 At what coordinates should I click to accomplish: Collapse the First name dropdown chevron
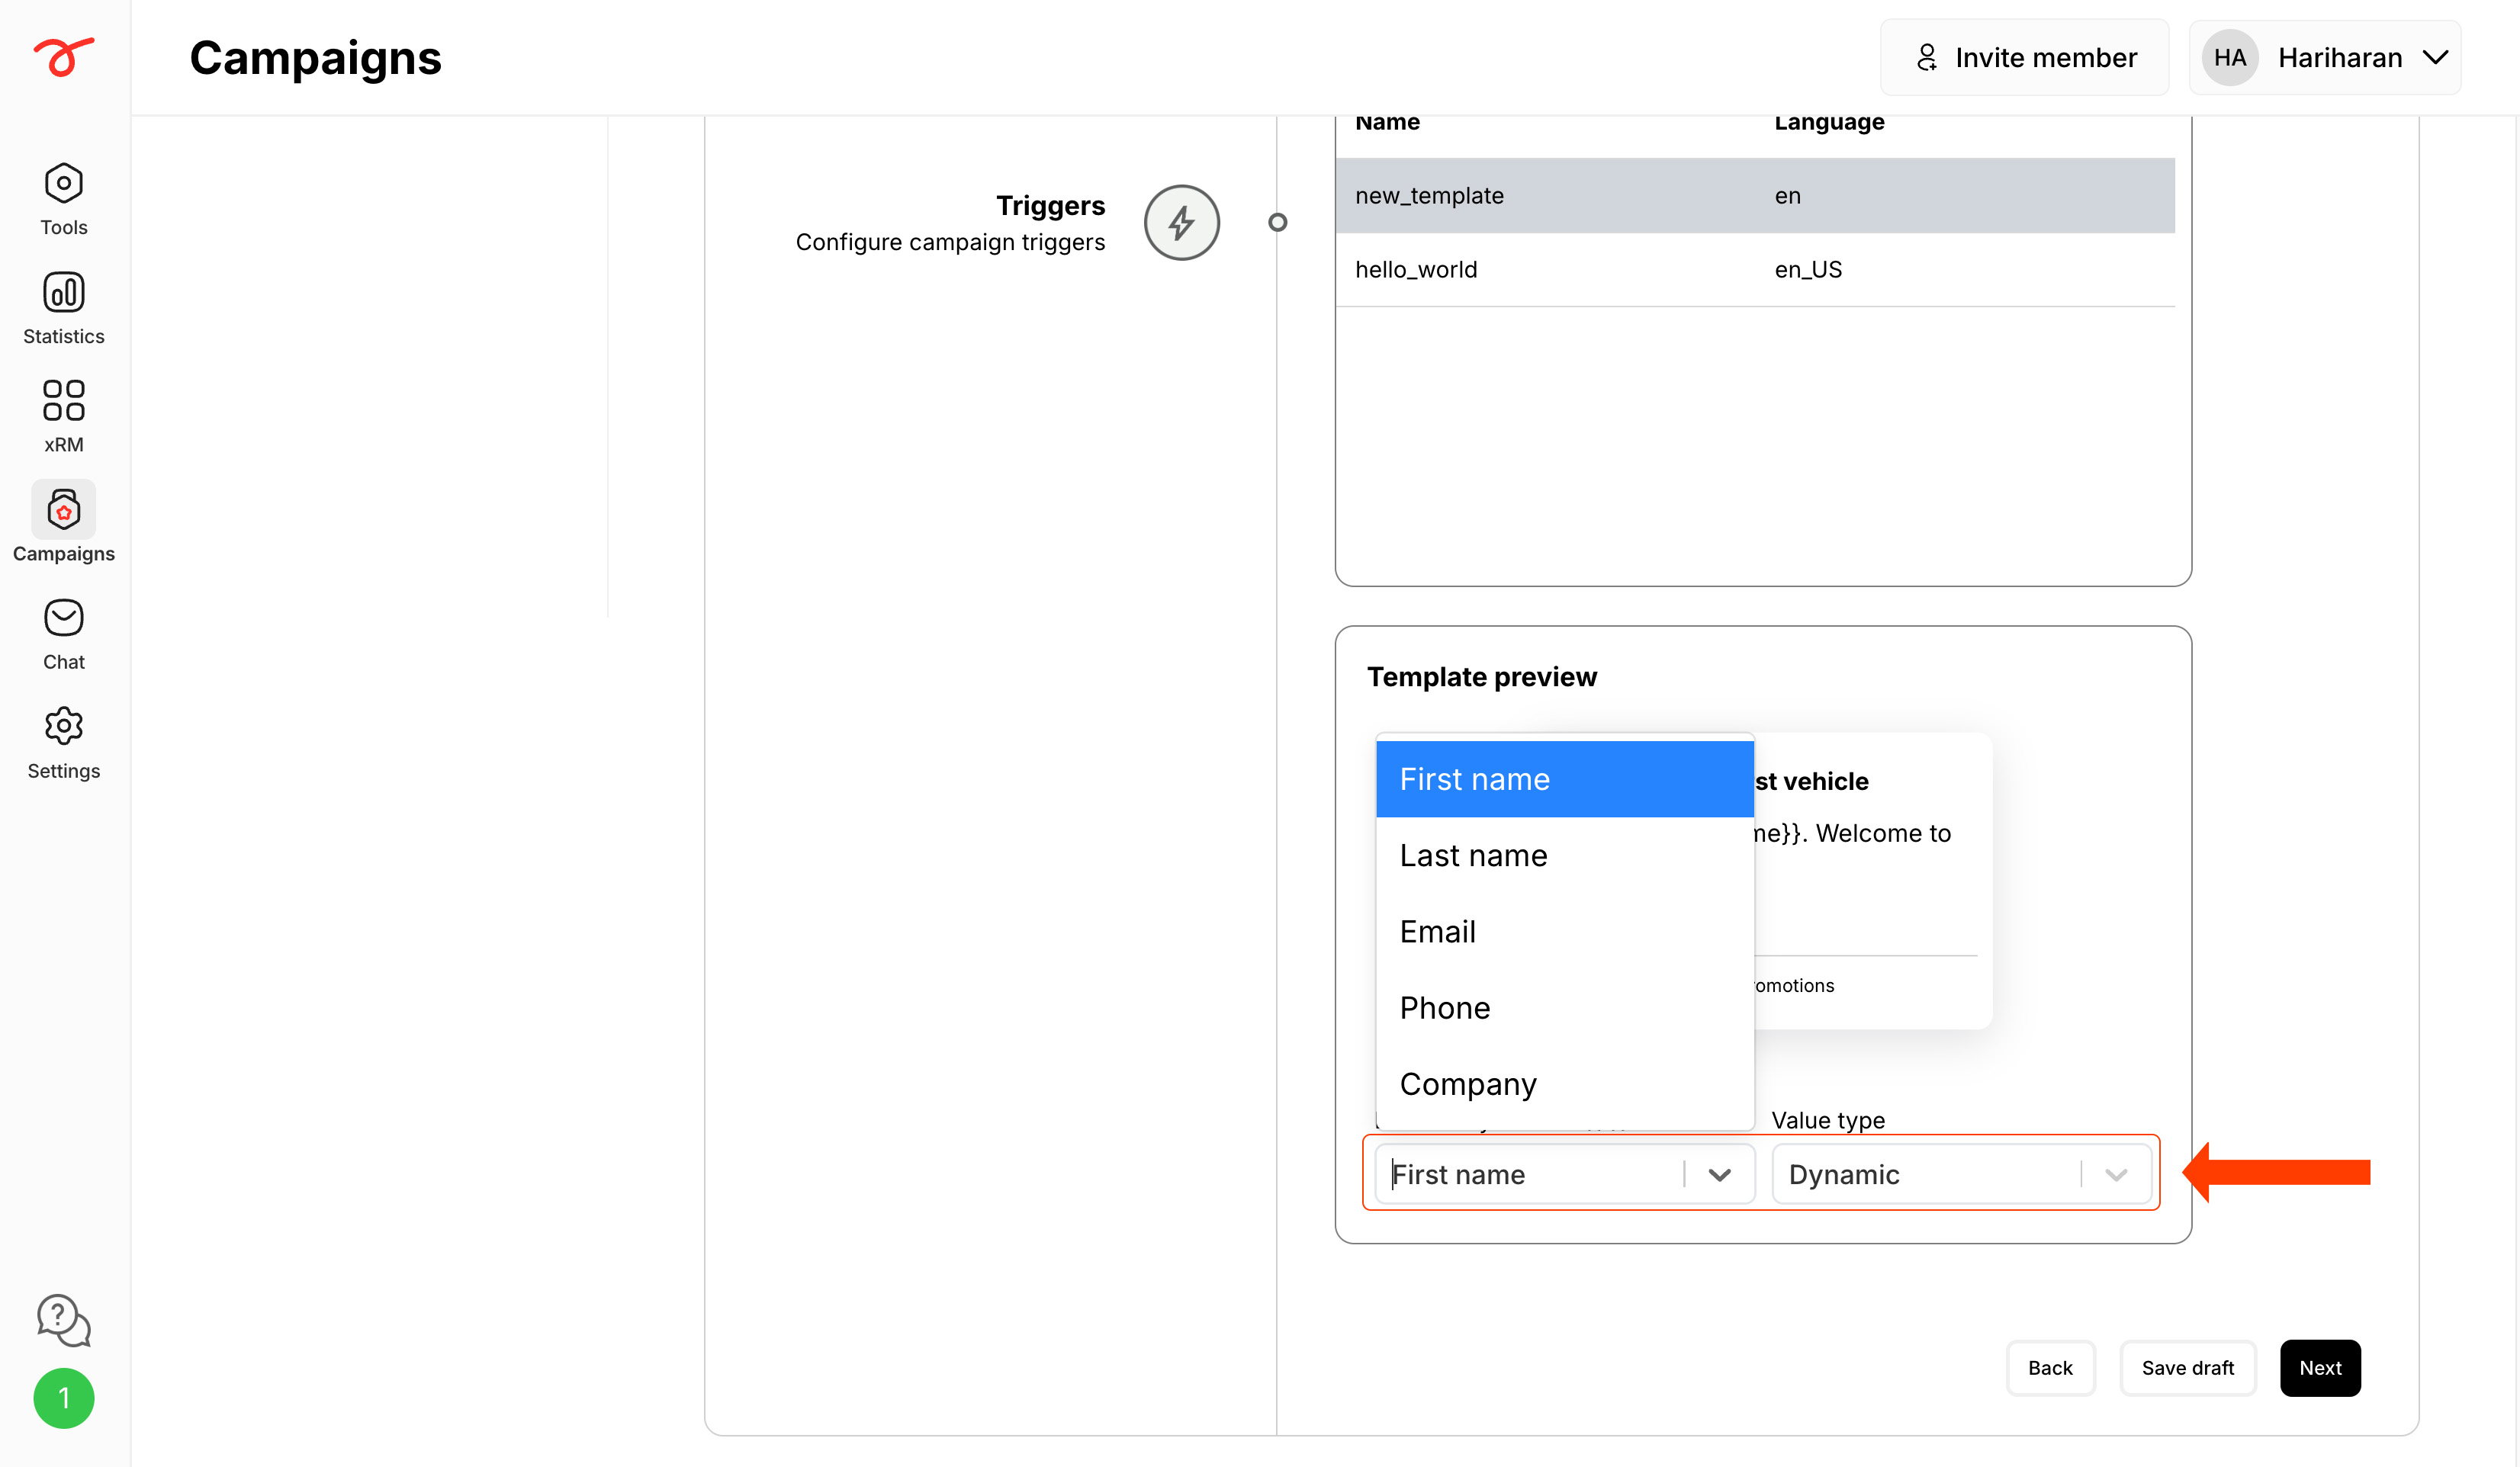(1719, 1174)
